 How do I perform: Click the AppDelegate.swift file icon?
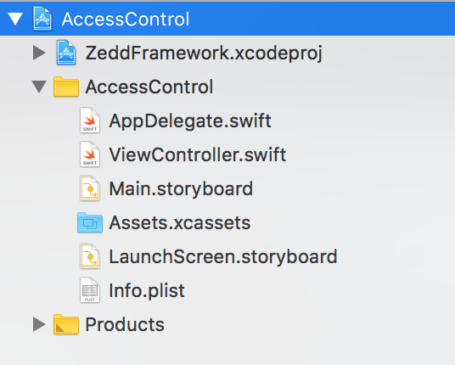point(90,121)
